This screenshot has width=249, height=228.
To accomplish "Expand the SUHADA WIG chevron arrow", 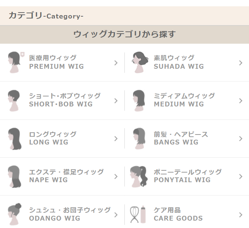I will pyautogui.click(x=240, y=63).
